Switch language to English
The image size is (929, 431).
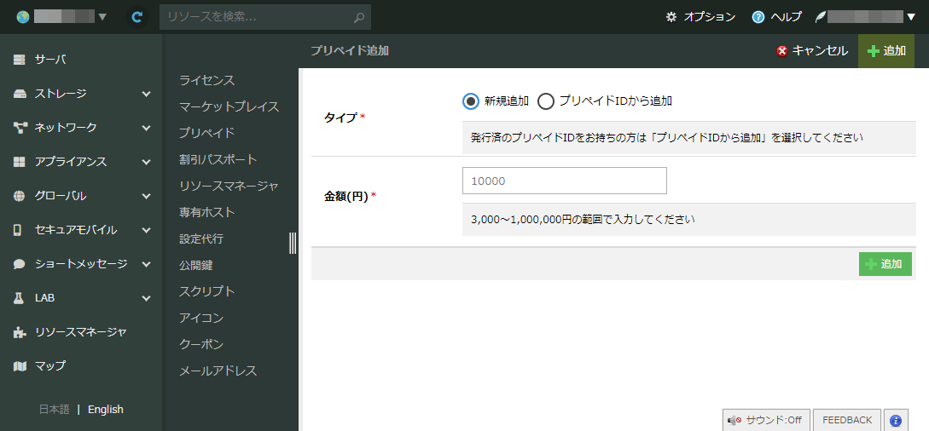[x=106, y=410]
